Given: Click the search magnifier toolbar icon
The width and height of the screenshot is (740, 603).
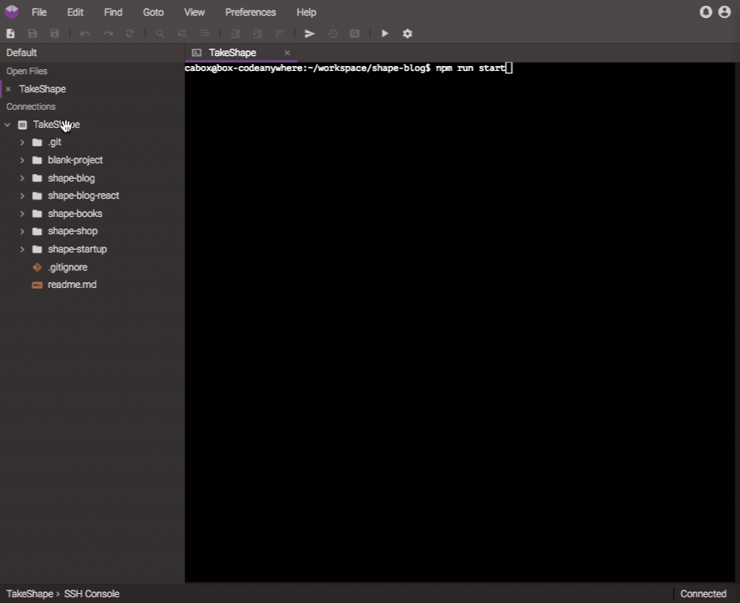Looking at the screenshot, I should [x=160, y=34].
